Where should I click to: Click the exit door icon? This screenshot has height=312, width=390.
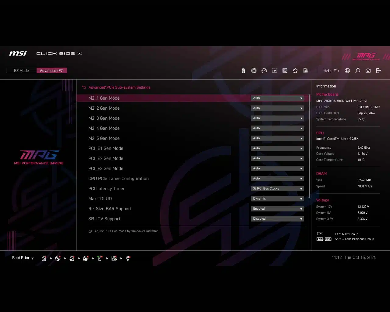tap(378, 71)
